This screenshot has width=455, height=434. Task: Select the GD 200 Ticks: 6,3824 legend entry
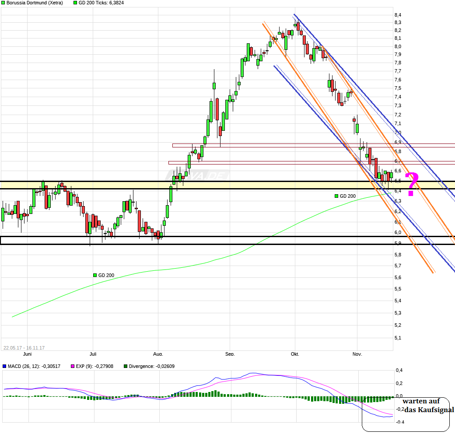(x=101, y=3)
